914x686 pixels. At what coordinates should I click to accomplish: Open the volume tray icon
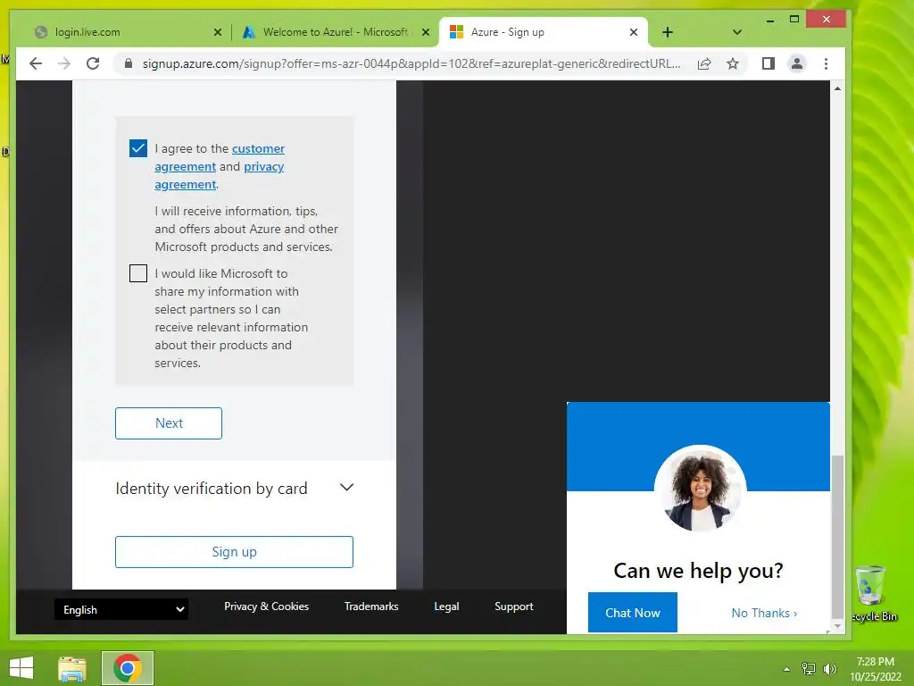point(829,669)
